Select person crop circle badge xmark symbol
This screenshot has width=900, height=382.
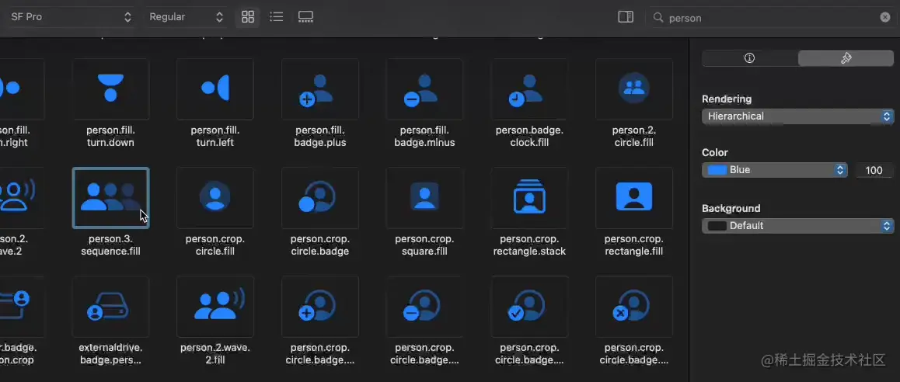(x=634, y=307)
